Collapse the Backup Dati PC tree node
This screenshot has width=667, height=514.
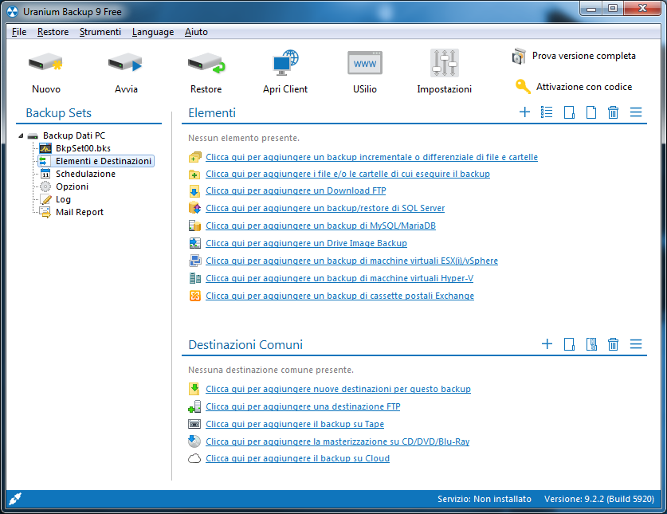21,135
